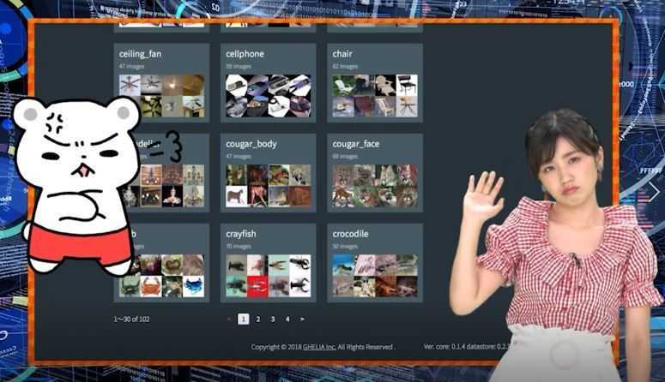Click the '1~30 of 102' count text
Image resolution: width=665 pixels, height=382 pixels.
[x=131, y=319]
